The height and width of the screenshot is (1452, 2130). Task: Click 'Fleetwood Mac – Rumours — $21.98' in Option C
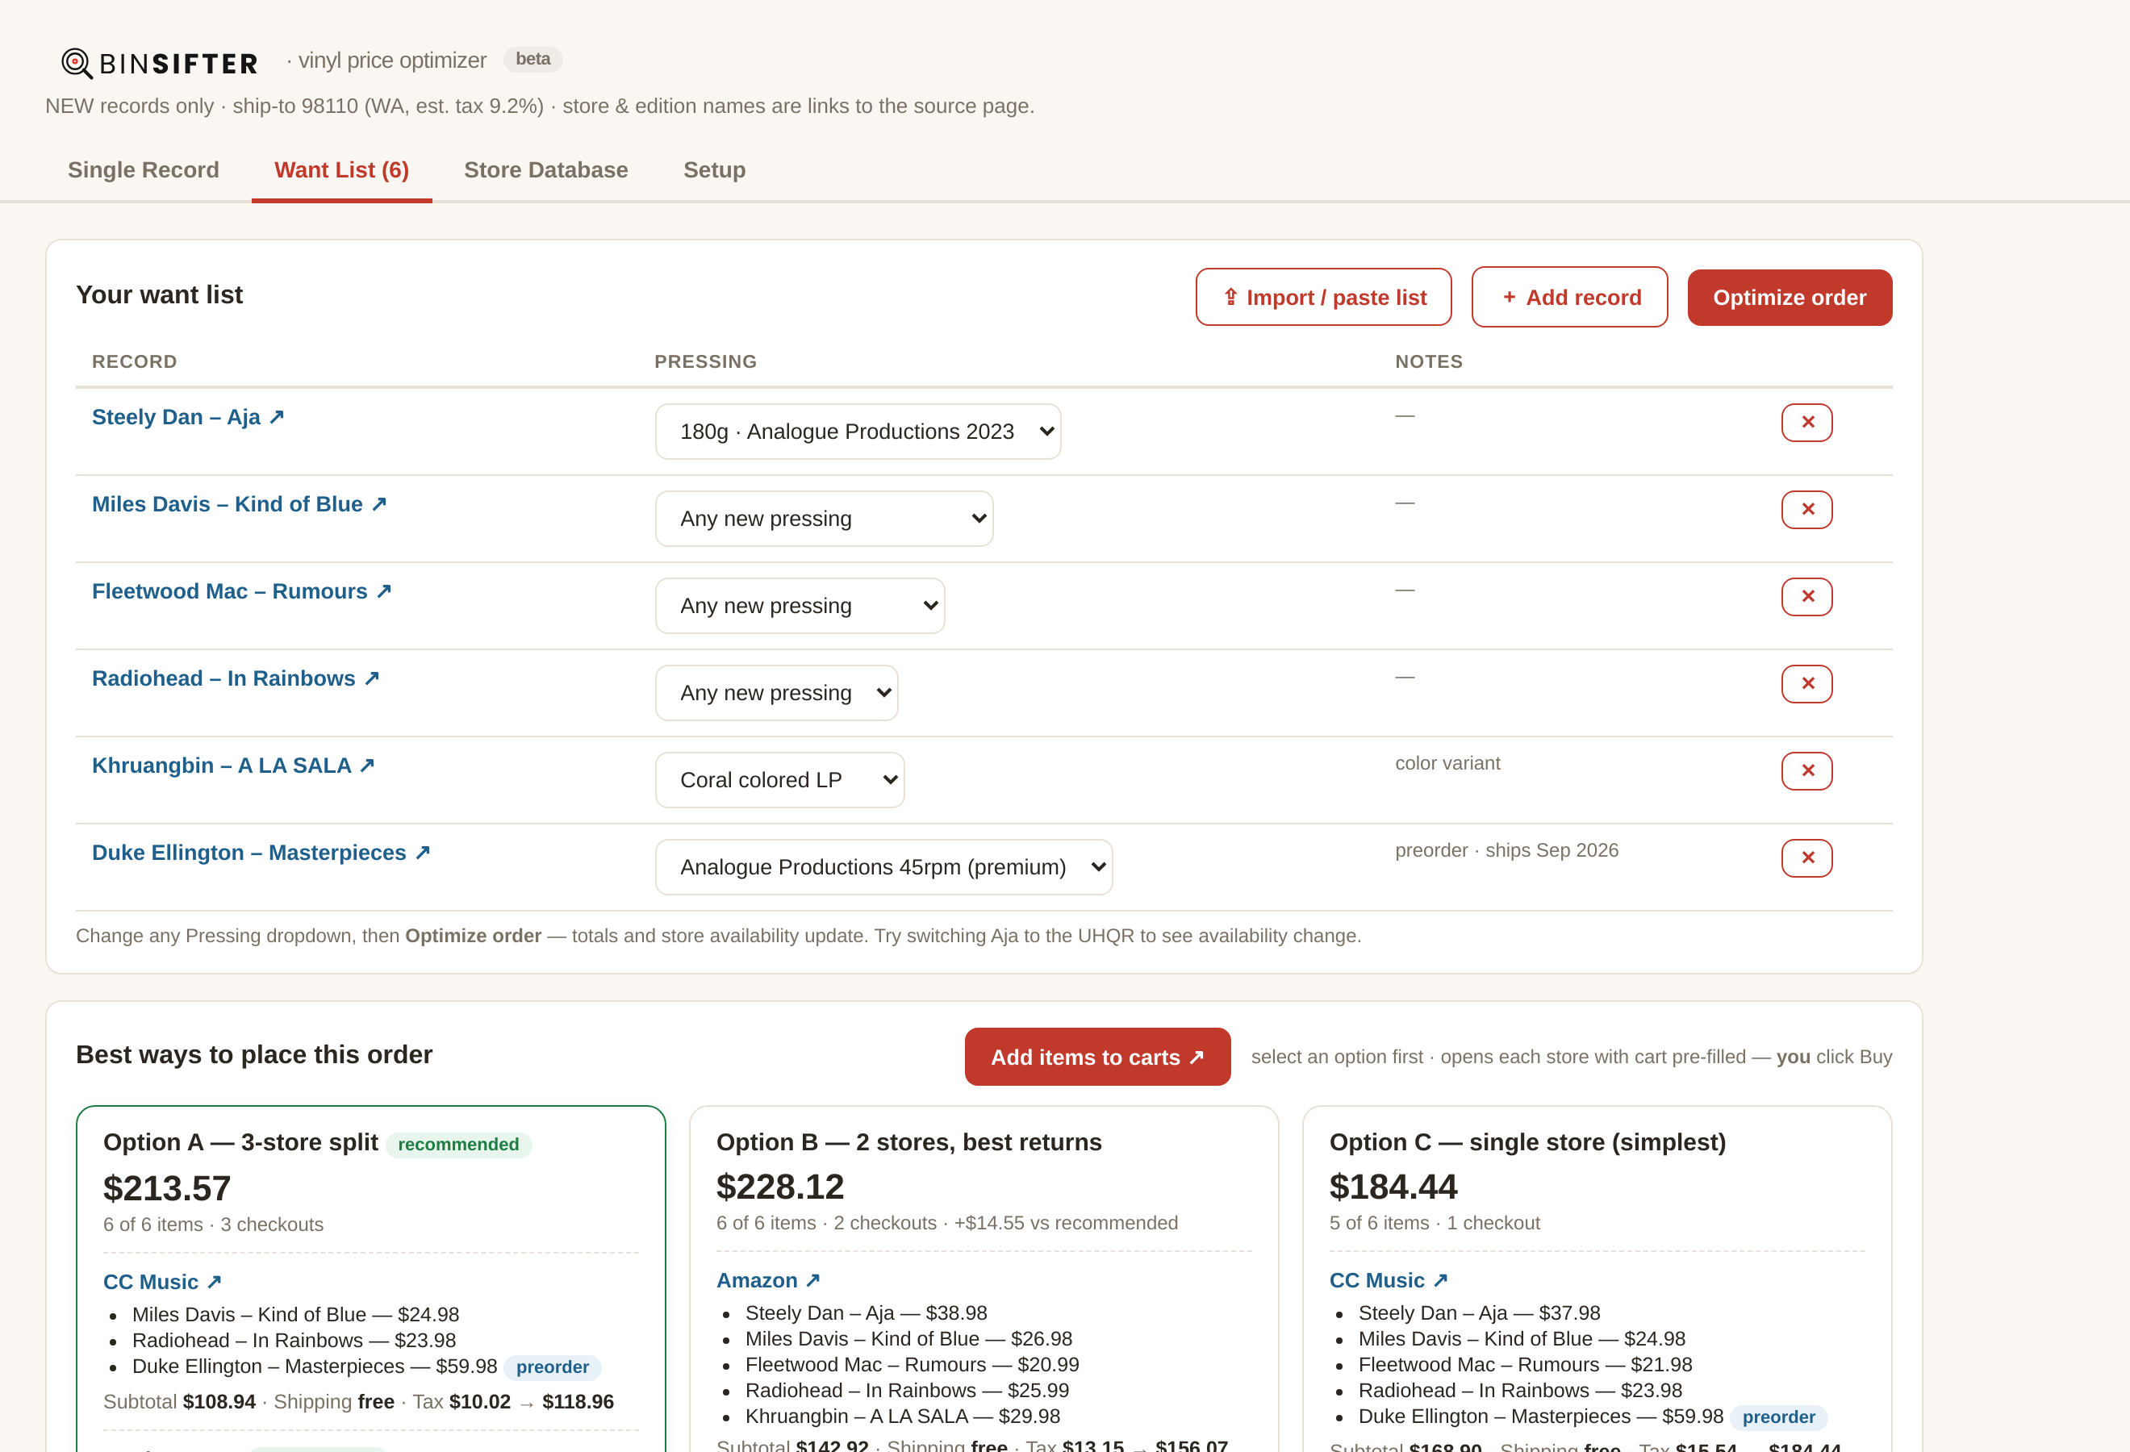coord(1525,1365)
